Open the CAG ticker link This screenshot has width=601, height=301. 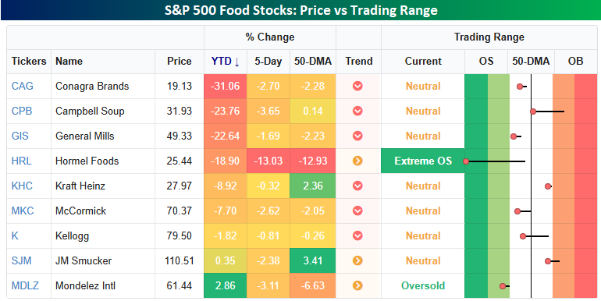[x=22, y=86]
